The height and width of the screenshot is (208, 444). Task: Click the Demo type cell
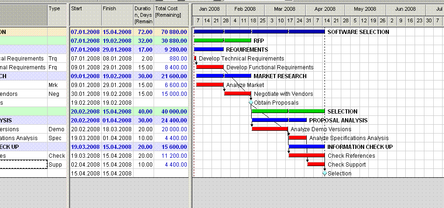coord(56,129)
